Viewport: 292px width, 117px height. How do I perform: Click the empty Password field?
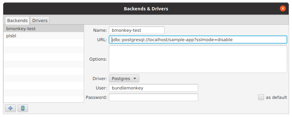153,97
